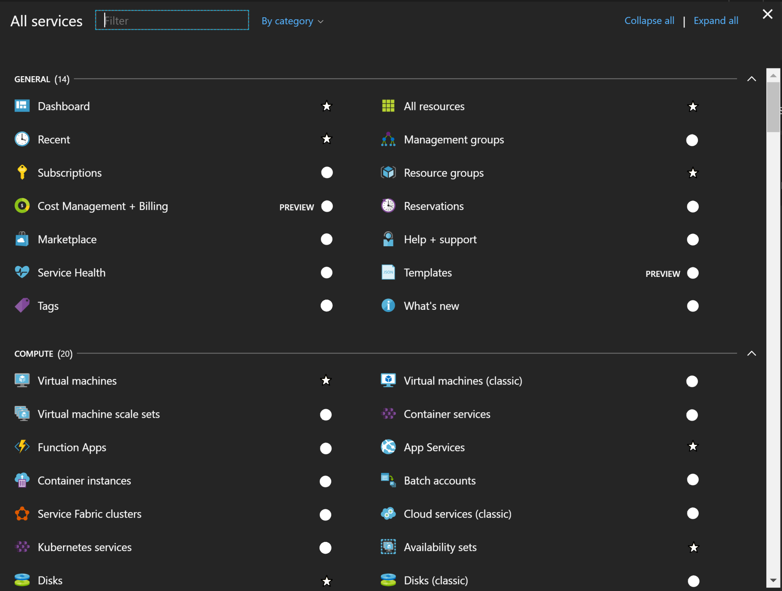Screen dimensions: 782x591
Task: Click the vertical scrollbar thumb
Action: pos(773,107)
